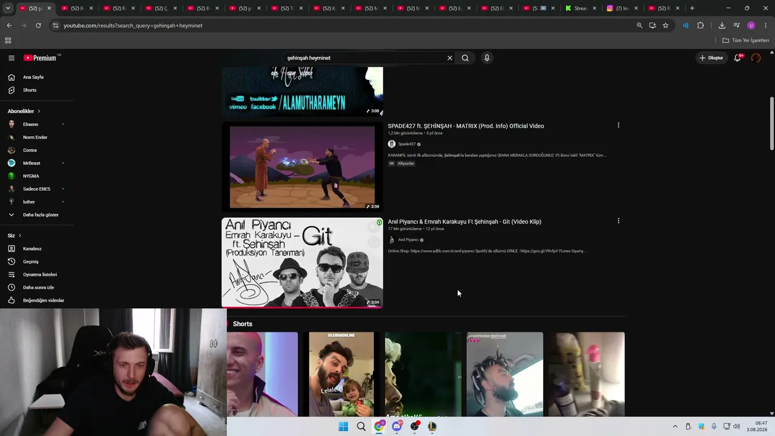The width and height of the screenshot is (775, 436).
Task: Clear the YouTube search box with the X
Action: click(450, 58)
